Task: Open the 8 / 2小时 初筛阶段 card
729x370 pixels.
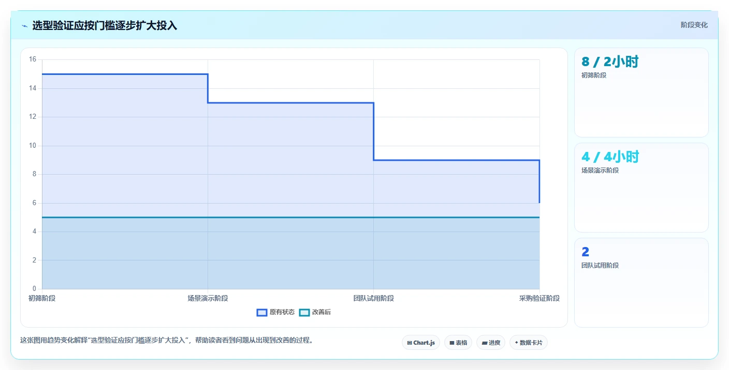Action: (x=641, y=92)
